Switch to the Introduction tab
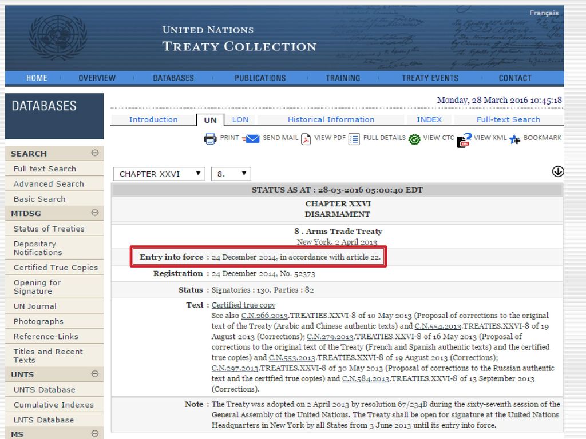Image resolution: width=586 pixels, height=439 pixels. [153, 119]
